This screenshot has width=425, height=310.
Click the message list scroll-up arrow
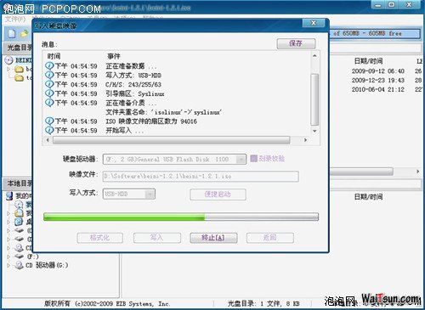314,56
